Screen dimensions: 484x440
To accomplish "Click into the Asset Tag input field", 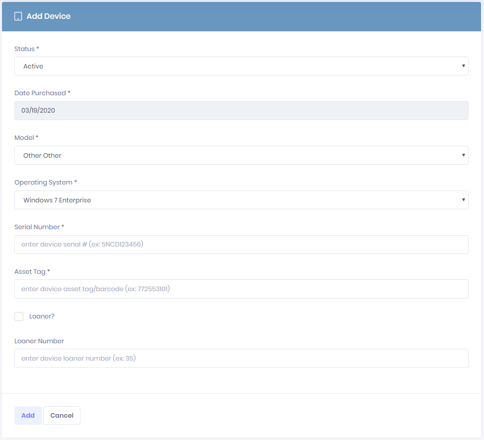I will pos(241,289).
